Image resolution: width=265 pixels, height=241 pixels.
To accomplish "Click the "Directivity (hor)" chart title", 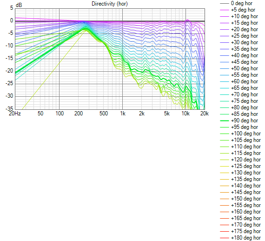I will (110, 4).
